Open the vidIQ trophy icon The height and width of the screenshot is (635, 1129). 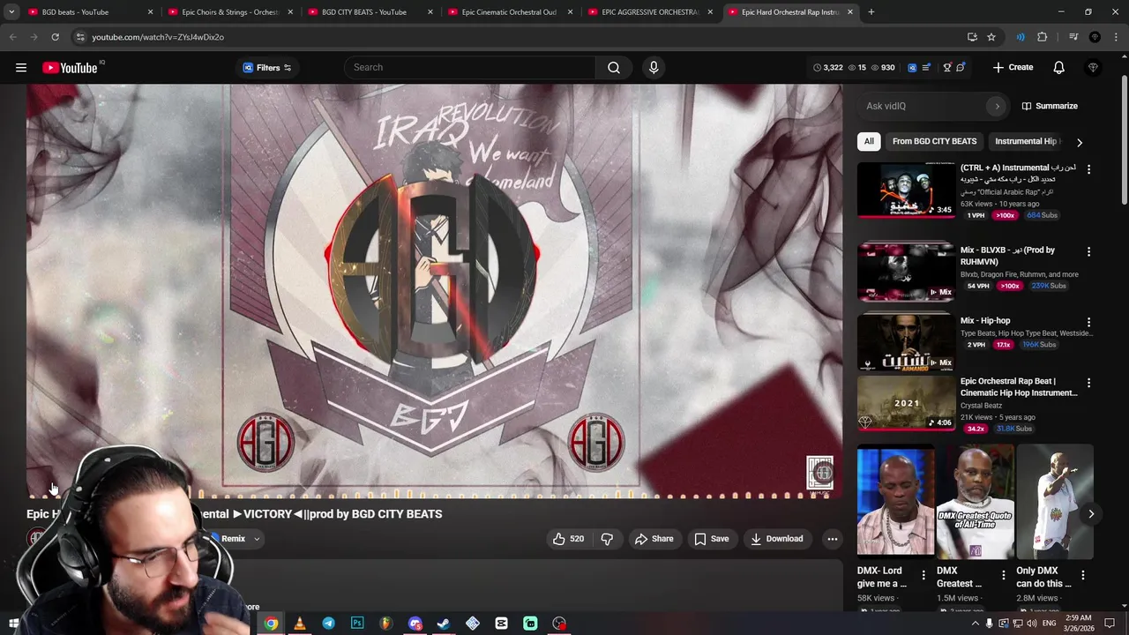(x=947, y=67)
